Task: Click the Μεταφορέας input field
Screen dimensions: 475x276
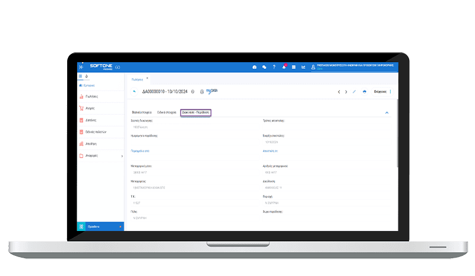Action: click(190, 188)
